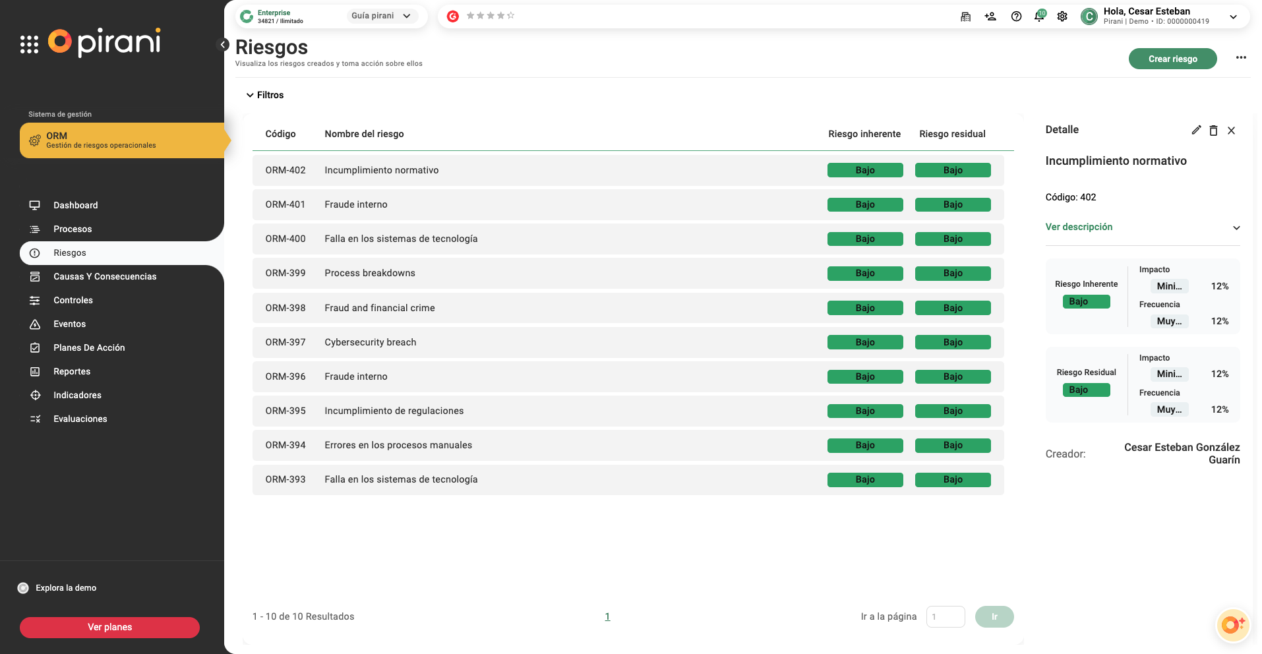Delete risk using the trash icon
1262x654 pixels.
(1213, 131)
